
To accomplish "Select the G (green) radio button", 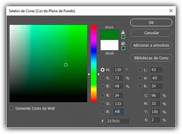I will [103, 104].
